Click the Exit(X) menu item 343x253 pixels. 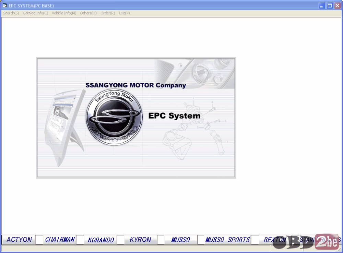[124, 13]
